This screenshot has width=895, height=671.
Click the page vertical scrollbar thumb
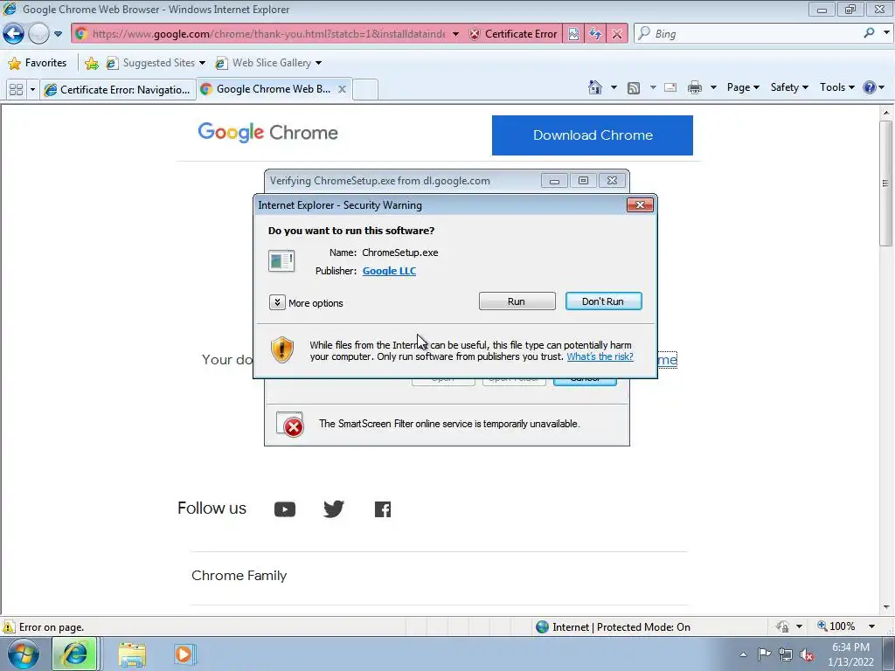pyautogui.click(x=886, y=183)
